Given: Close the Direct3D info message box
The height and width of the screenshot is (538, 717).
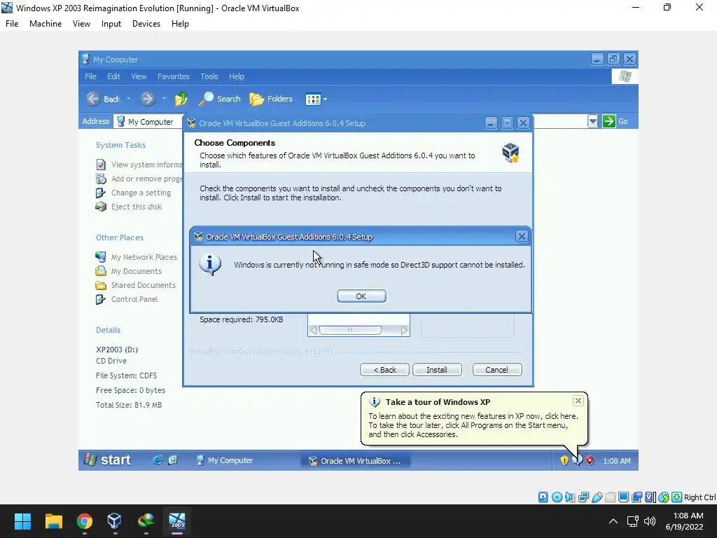Looking at the screenshot, I should 521,236.
